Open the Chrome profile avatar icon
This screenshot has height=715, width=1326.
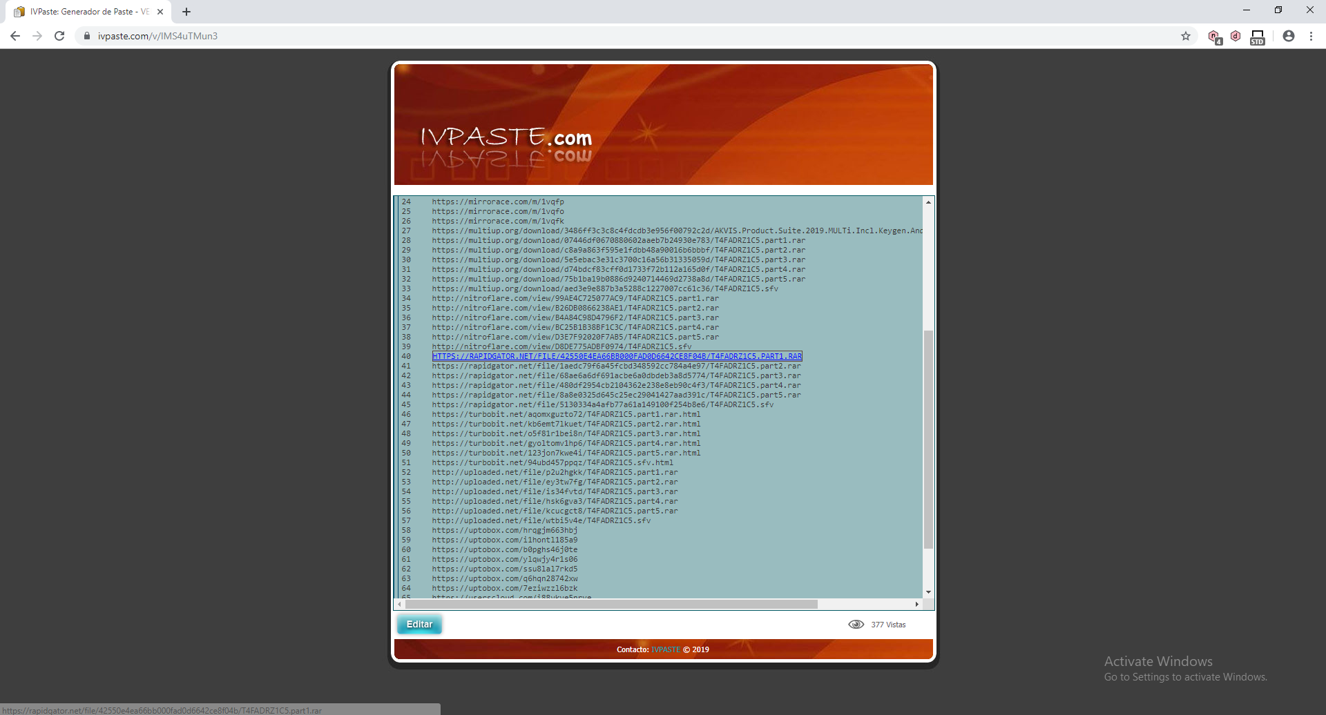point(1289,36)
